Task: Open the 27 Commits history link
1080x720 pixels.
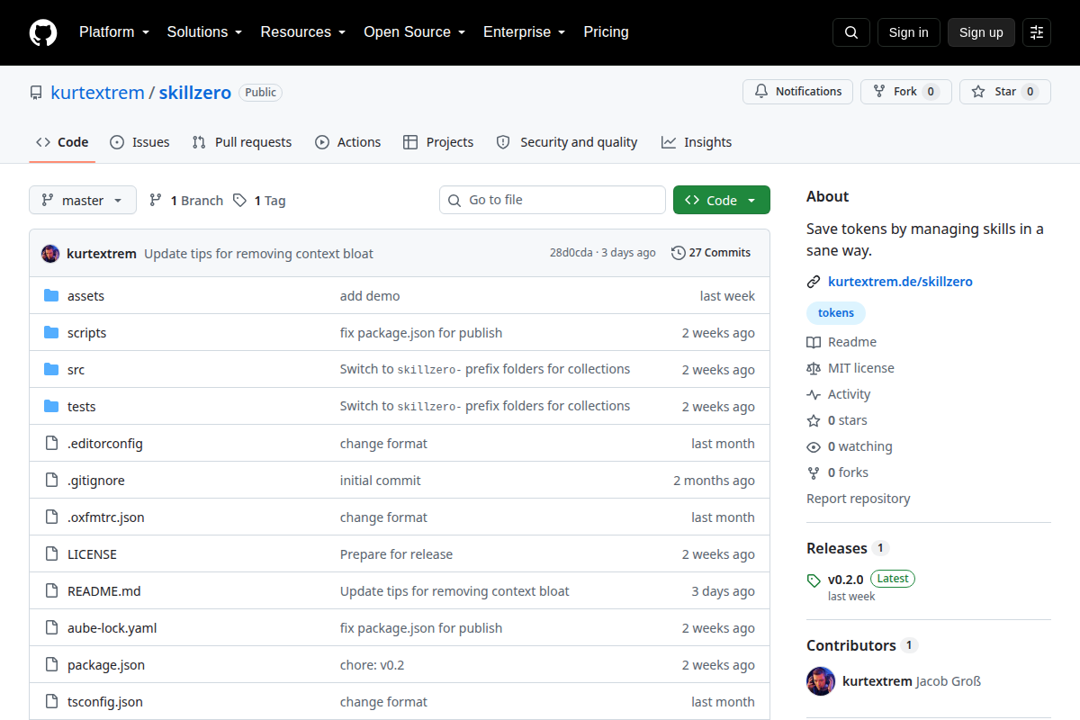Action: tap(711, 253)
